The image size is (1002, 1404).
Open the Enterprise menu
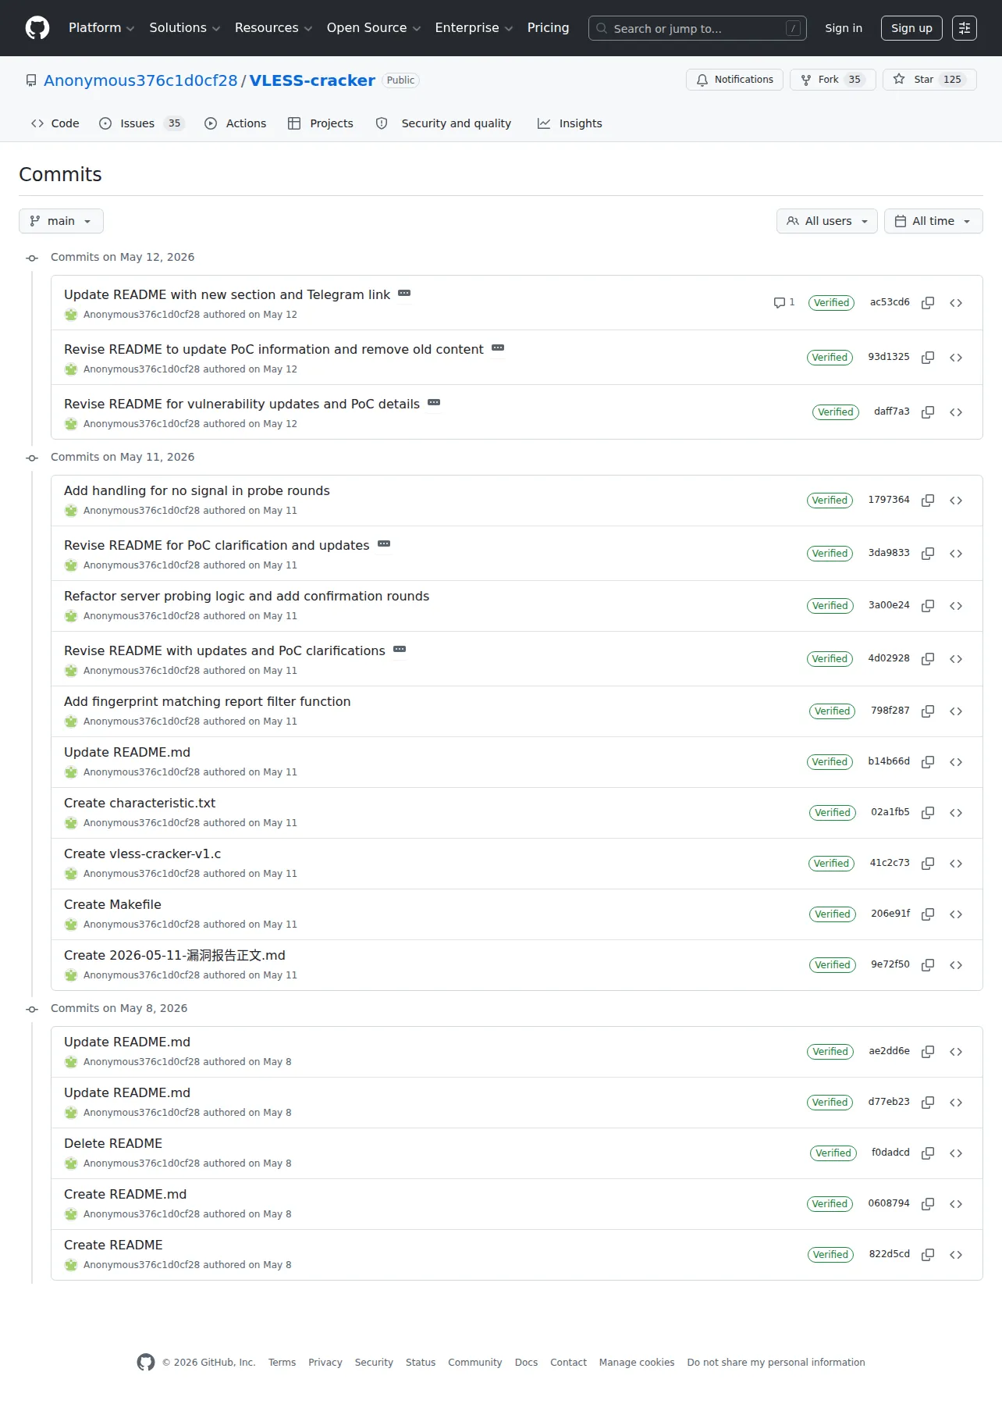pos(474,28)
